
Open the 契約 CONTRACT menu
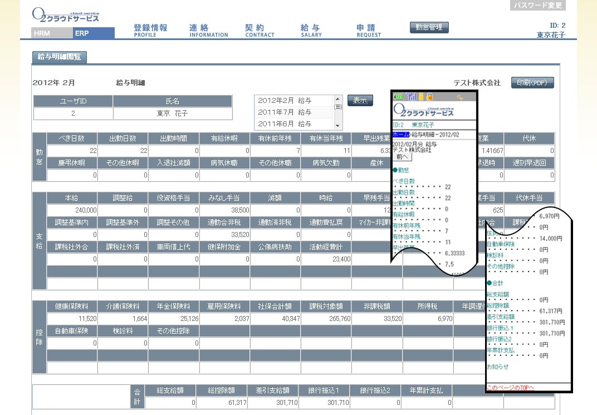point(260,31)
